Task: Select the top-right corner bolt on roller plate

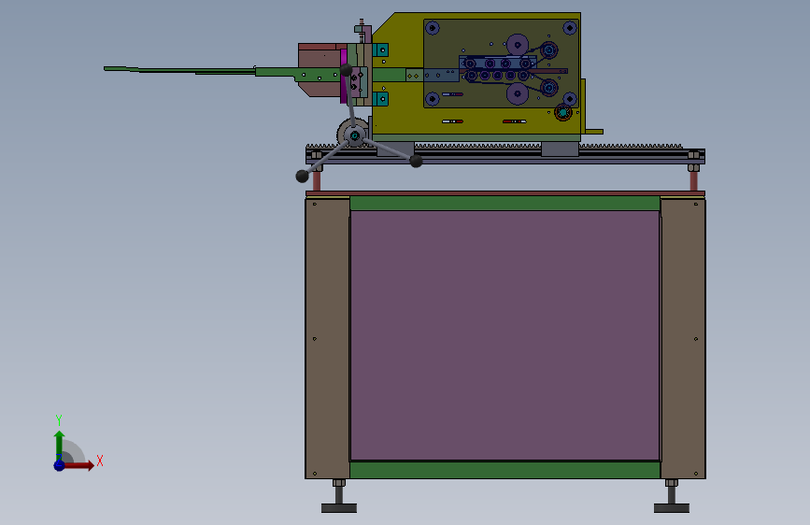Action: (570, 28)
